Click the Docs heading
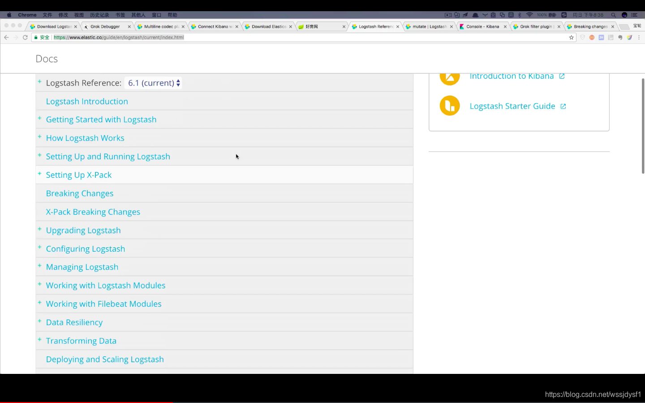645x403 pixels. pyautogui.click(x=47, y=59)
